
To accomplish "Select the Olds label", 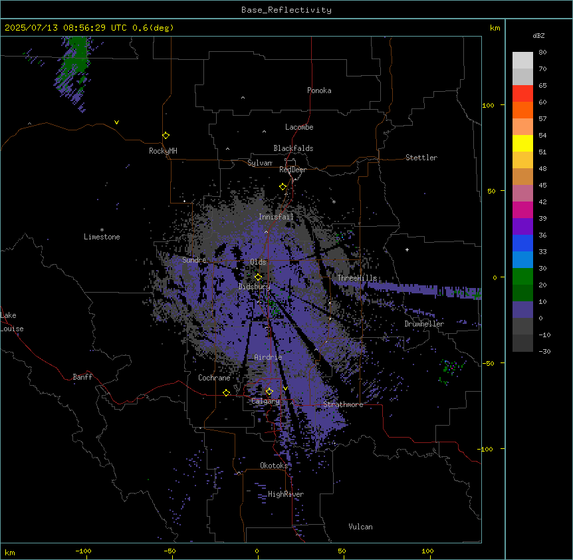I will 258,262.
